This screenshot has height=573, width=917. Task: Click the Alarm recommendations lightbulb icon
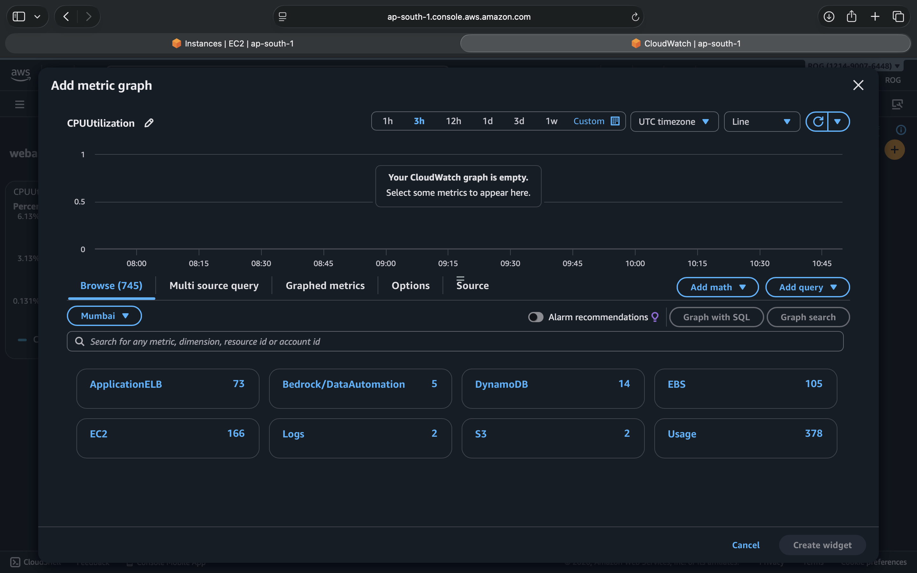click(x=655, y=317)
